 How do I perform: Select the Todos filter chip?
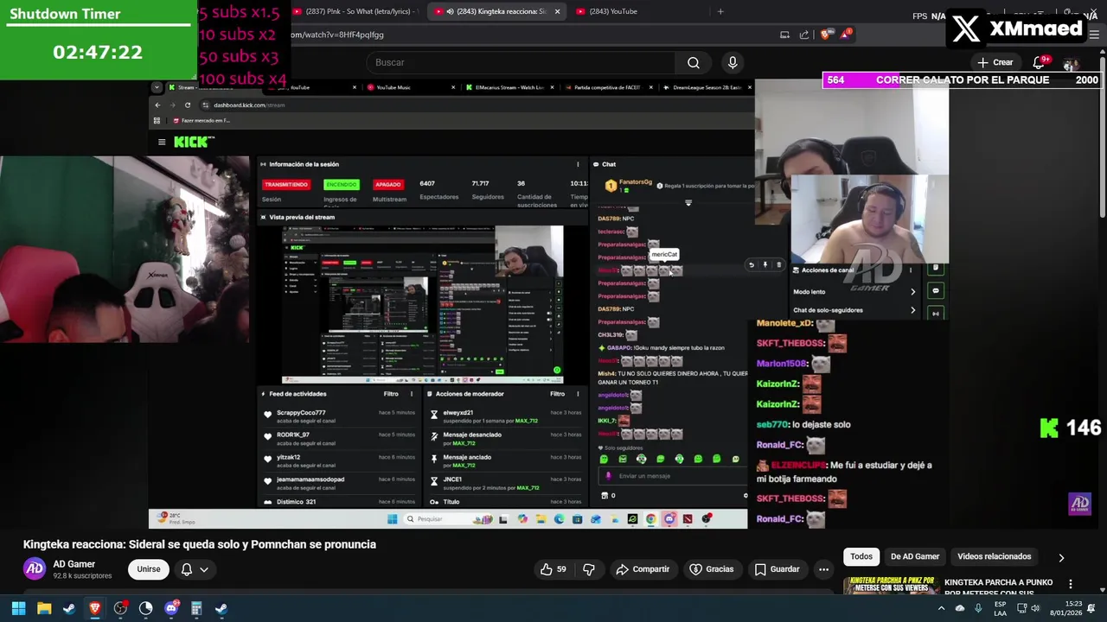(x=861, y=556)
